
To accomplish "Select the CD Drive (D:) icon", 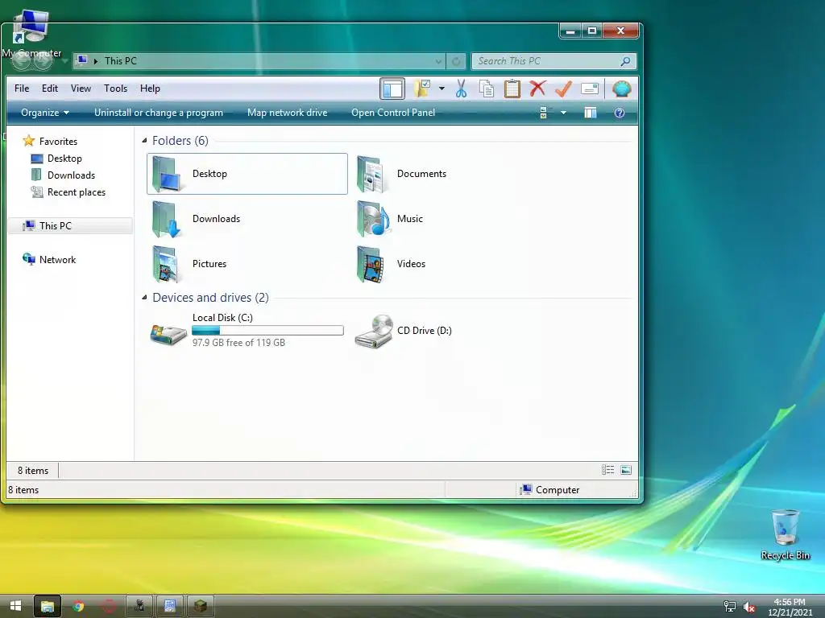I will [x=373, y=331].
